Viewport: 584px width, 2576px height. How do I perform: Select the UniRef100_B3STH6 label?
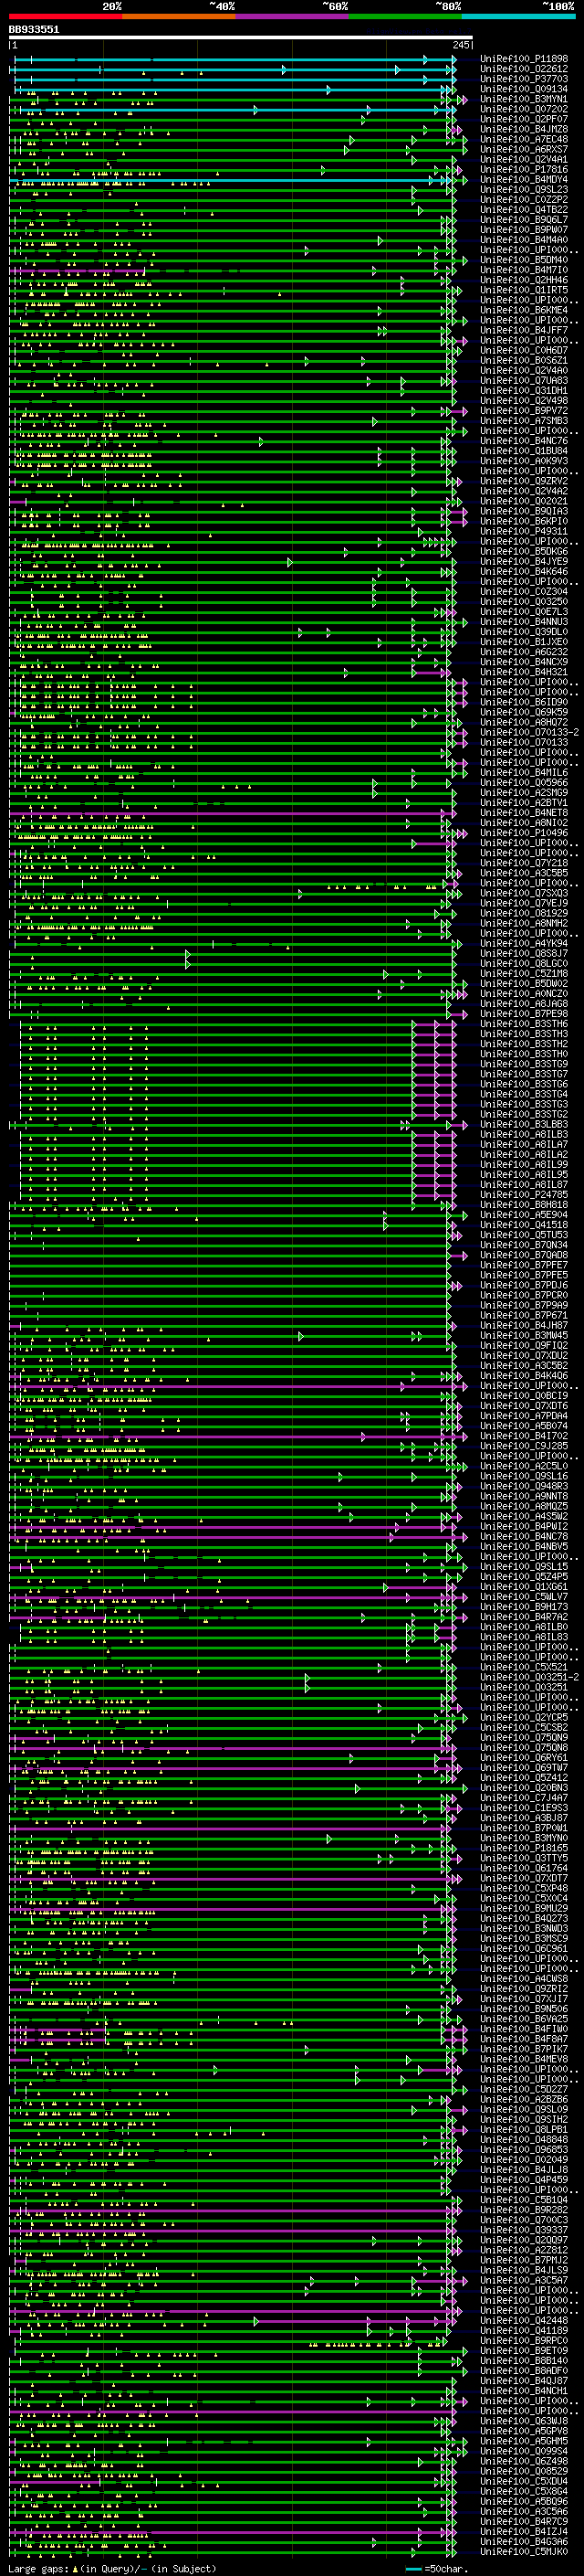pos(524,1024)
